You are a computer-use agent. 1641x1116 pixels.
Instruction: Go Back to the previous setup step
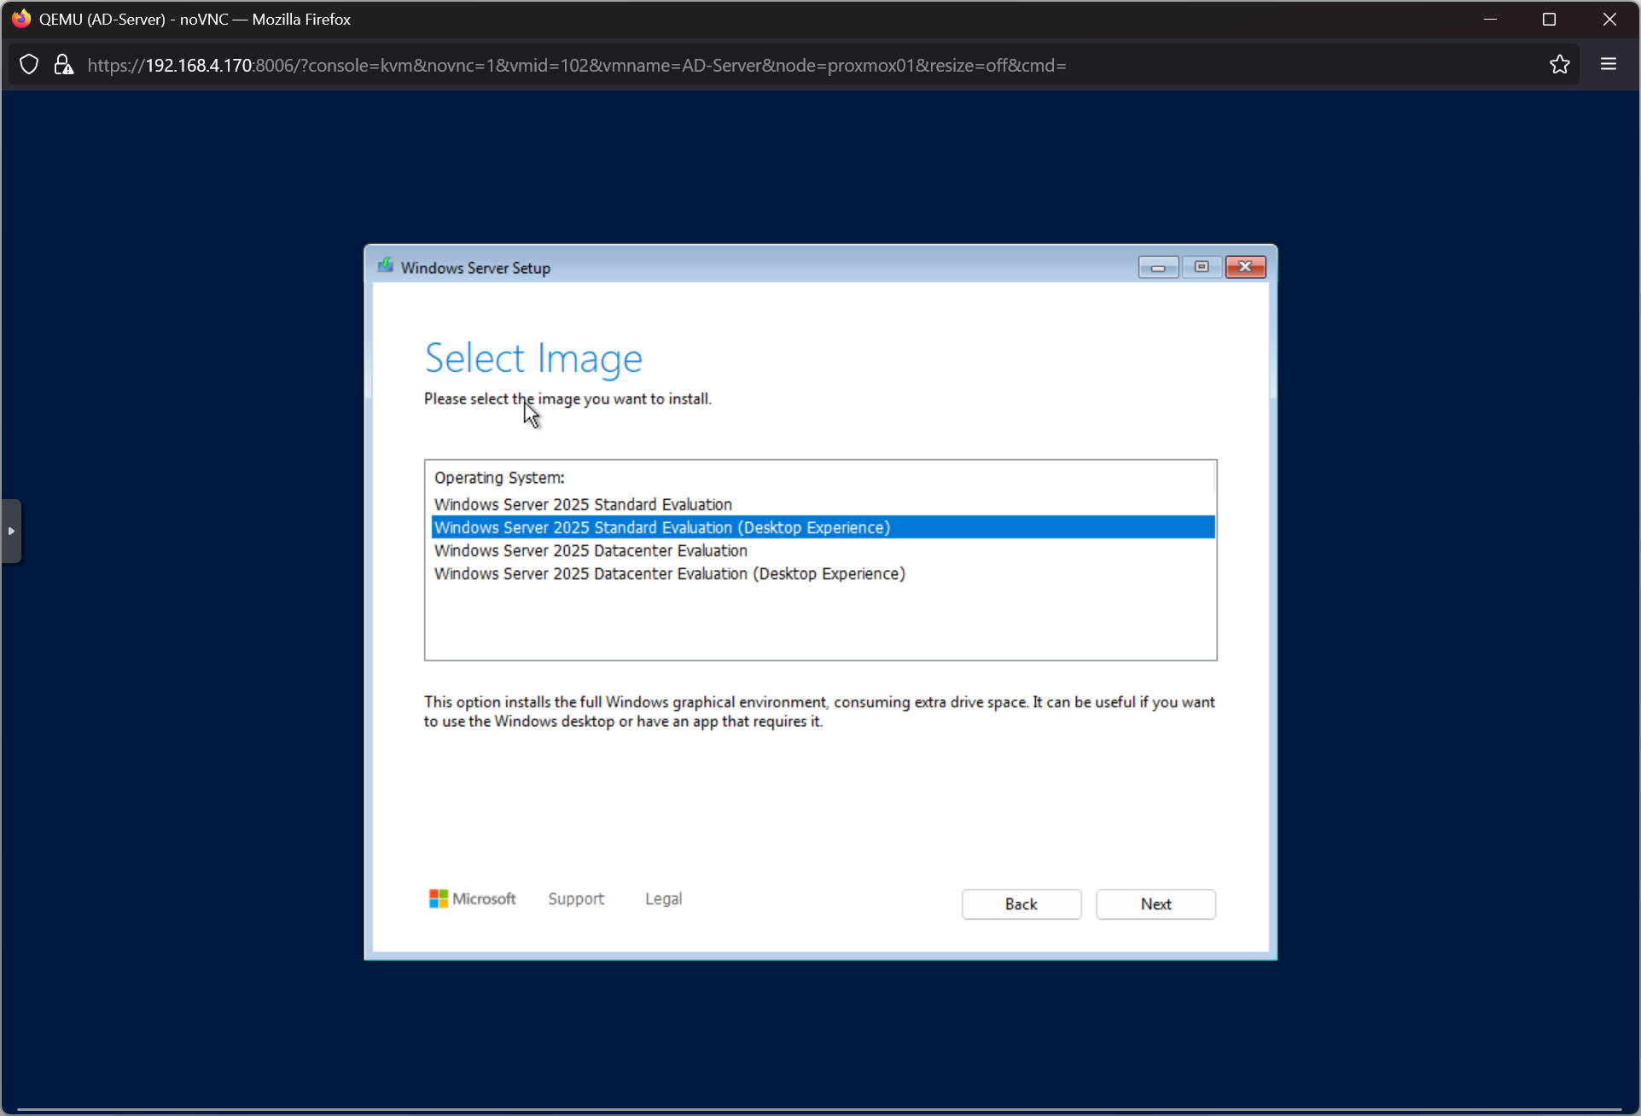coord(1021,904)
